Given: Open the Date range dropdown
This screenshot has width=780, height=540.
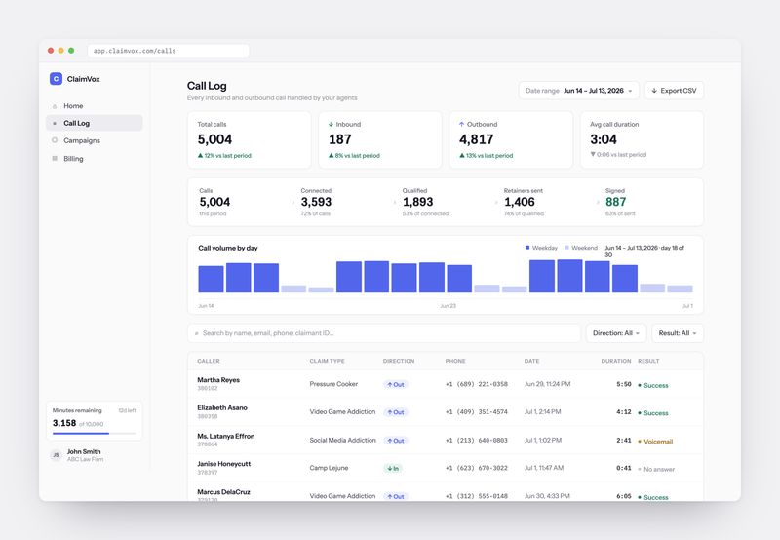Looking at the screenshot, I should [578, 91].
